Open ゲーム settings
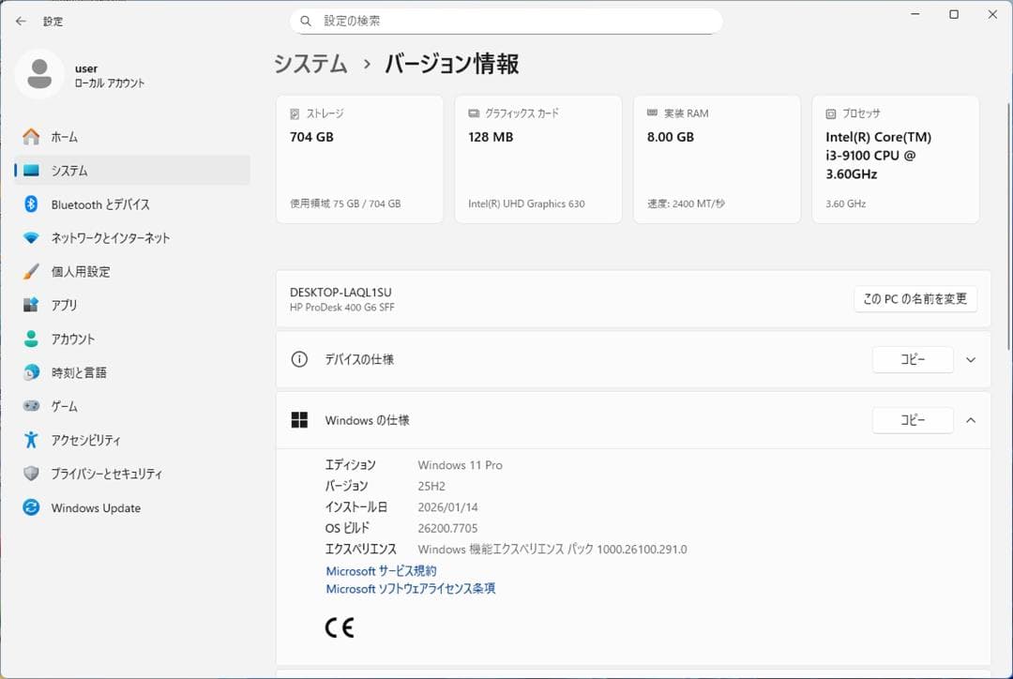This screenshot has height=679, width=1013. point(84,406)
